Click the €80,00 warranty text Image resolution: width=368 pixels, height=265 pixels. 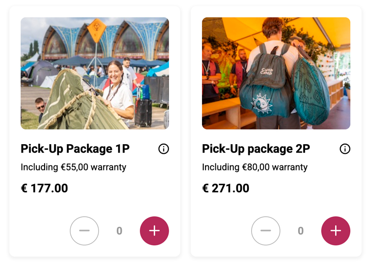[254, 167]
